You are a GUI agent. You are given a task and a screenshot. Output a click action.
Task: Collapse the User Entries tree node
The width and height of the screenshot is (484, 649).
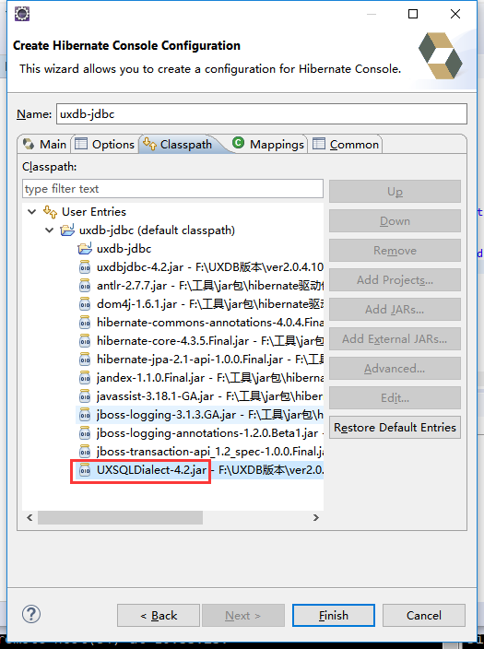pos(32,212)
